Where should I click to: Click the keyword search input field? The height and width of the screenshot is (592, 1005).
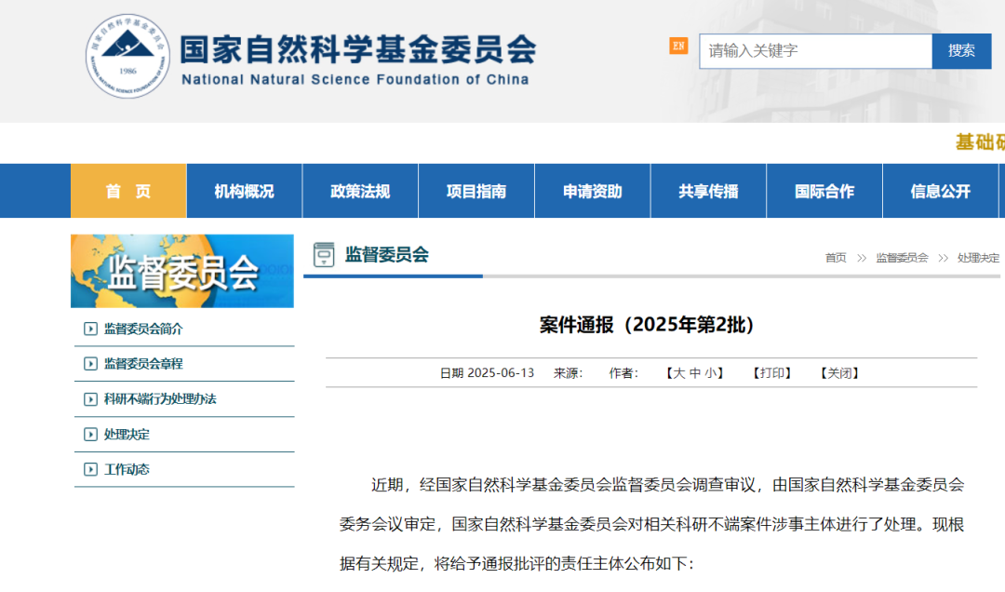(x=815, y=51)
